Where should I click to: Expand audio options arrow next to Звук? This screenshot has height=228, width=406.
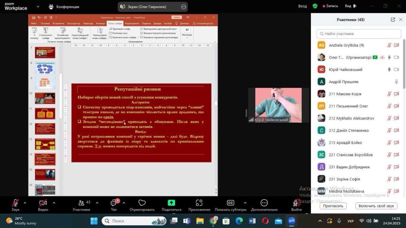click(25, 203)
